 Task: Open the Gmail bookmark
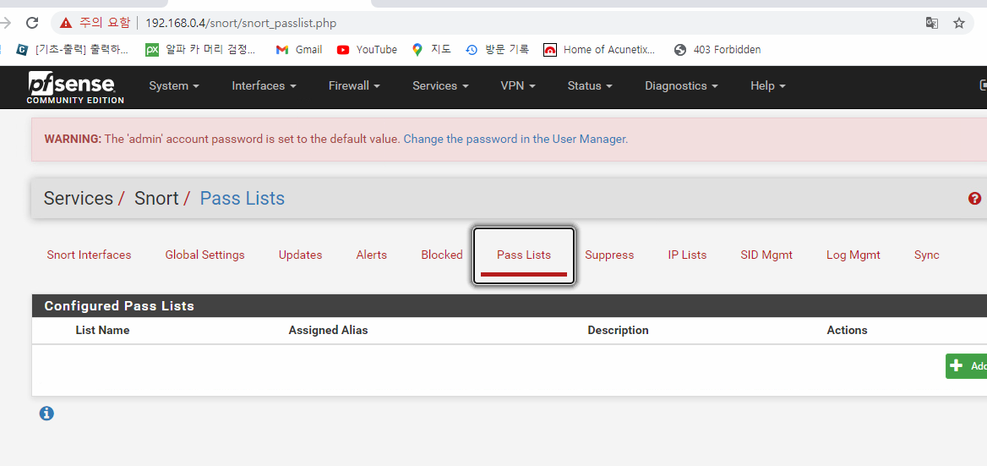tap(298, 49)
